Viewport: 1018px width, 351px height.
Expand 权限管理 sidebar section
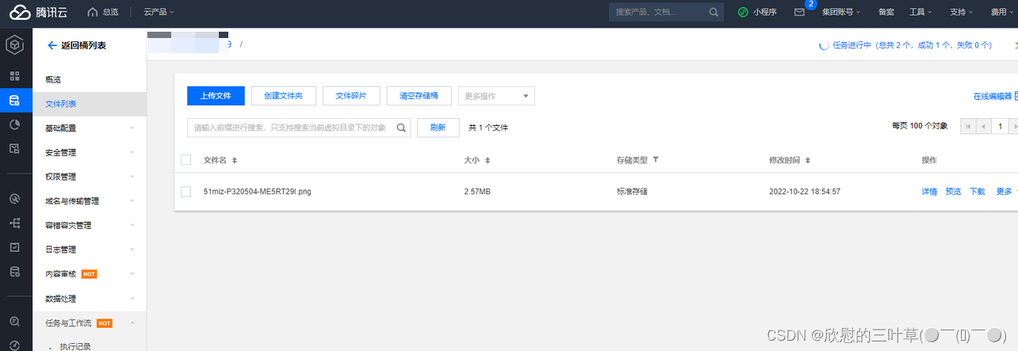click(x=90, y=177)
